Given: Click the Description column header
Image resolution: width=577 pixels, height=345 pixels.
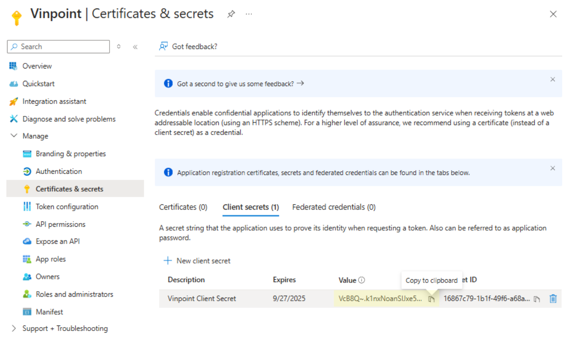Looking at the screenshot, I should 186,280.
